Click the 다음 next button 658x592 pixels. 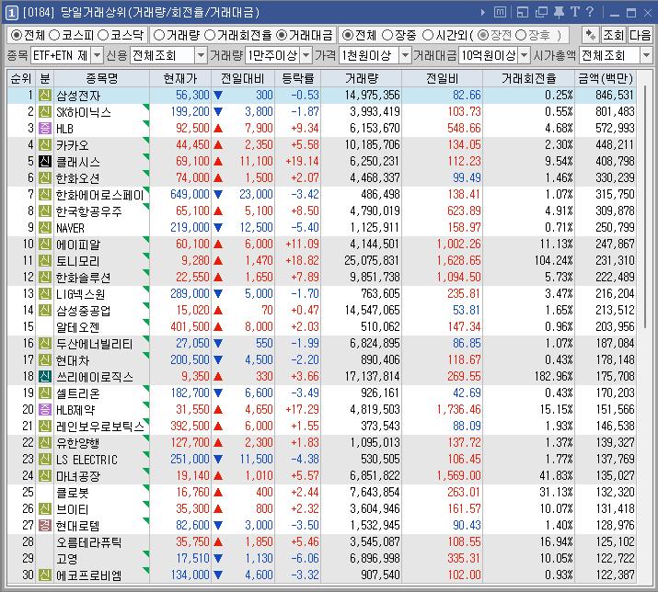click(x=640, y=35)
